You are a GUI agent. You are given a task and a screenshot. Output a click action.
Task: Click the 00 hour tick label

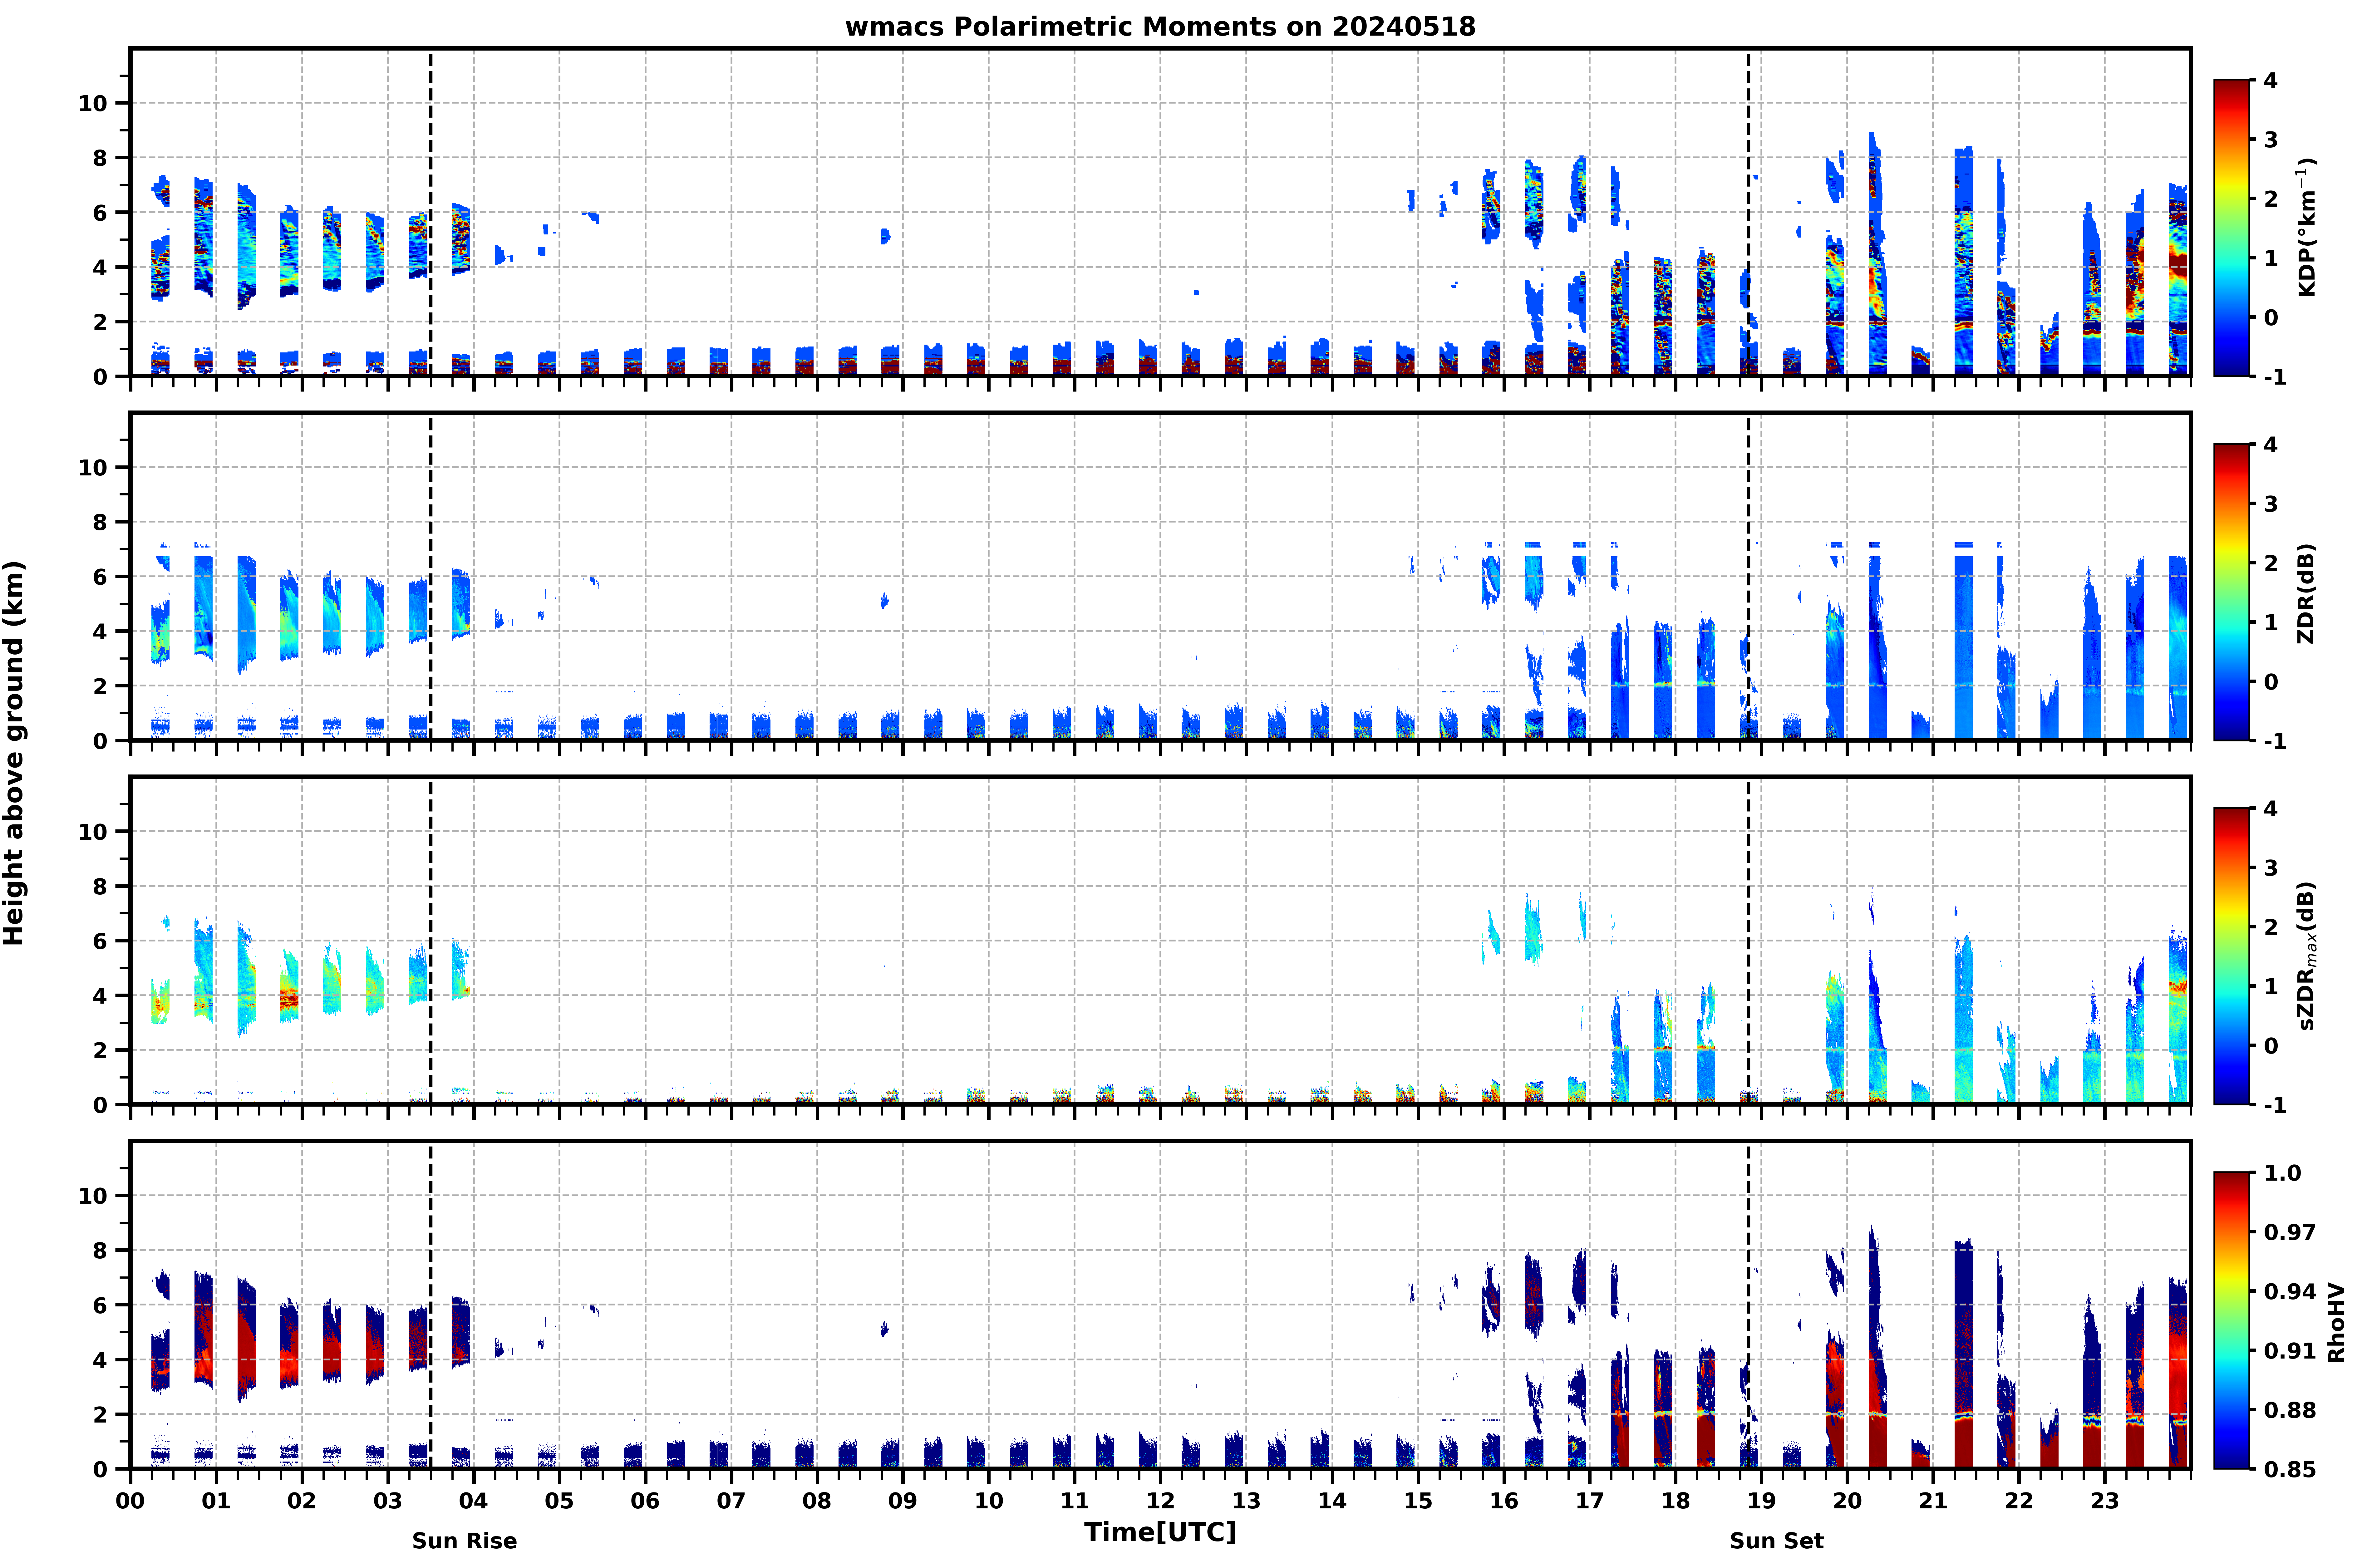(130, 1501)
